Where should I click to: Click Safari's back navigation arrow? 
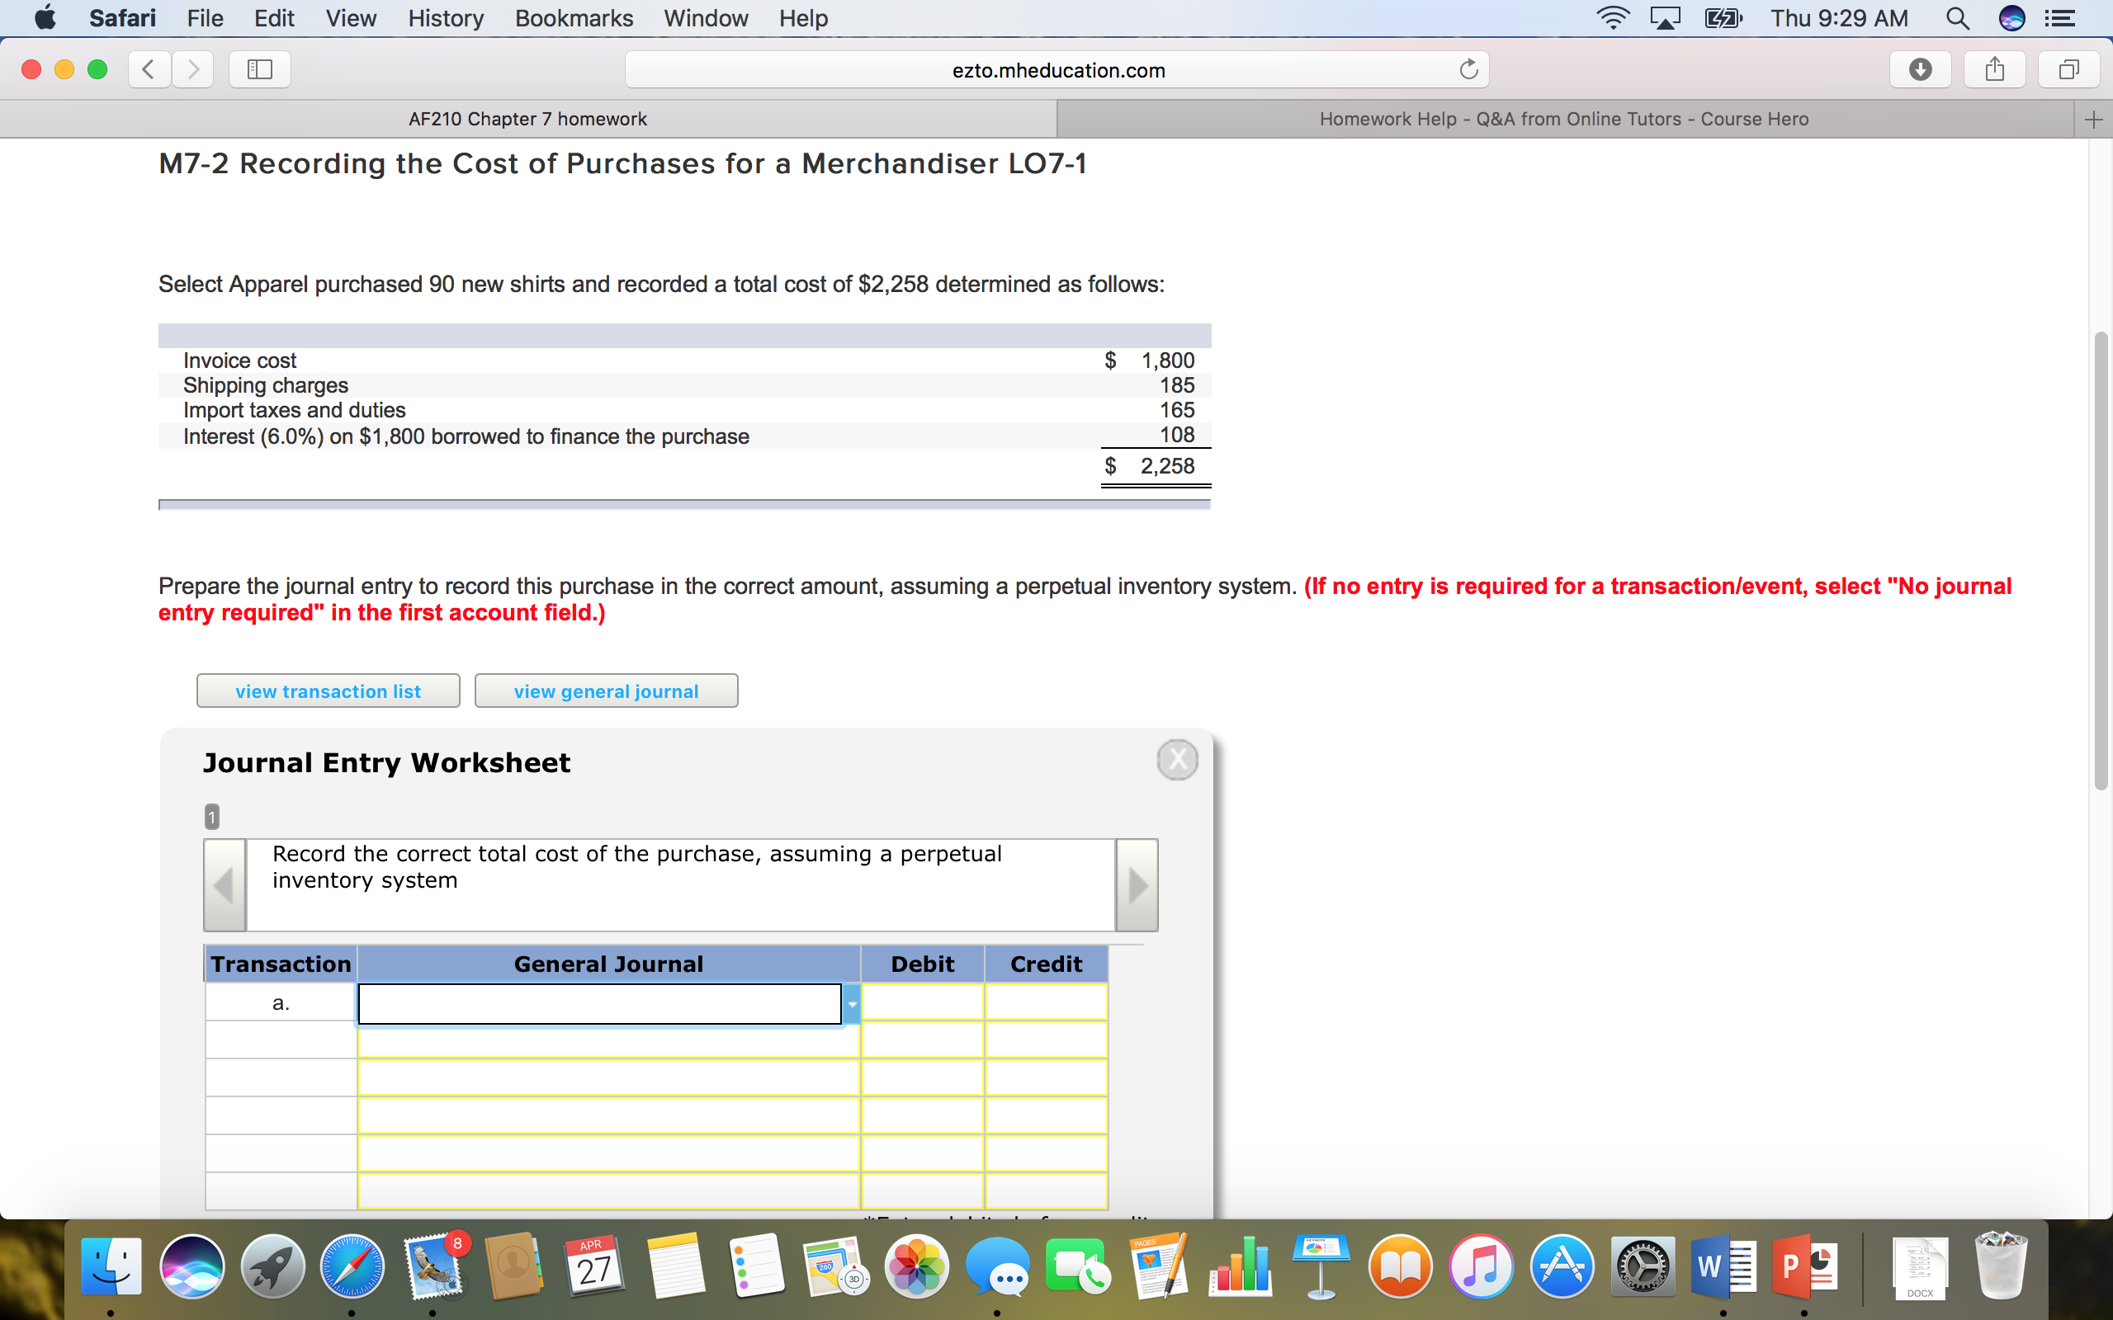click(x=149, y=69)
